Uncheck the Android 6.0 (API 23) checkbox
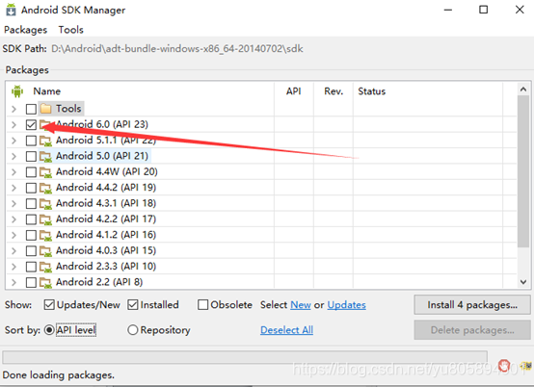 [31, 125]
